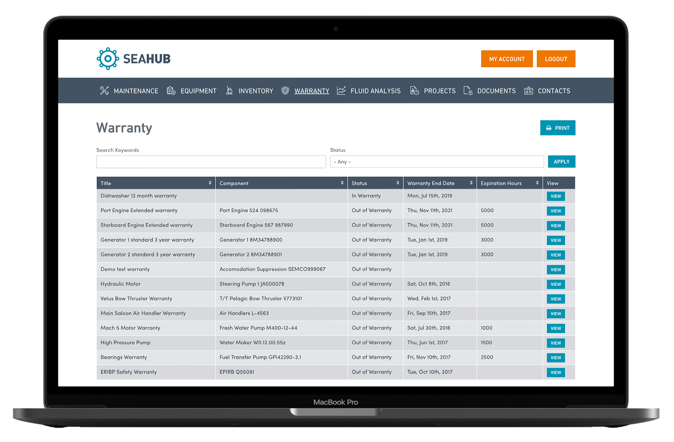Viewport: 674px width, 442px height.
Task: Open the Maintenance menu
Action: [x=136, y=91]
